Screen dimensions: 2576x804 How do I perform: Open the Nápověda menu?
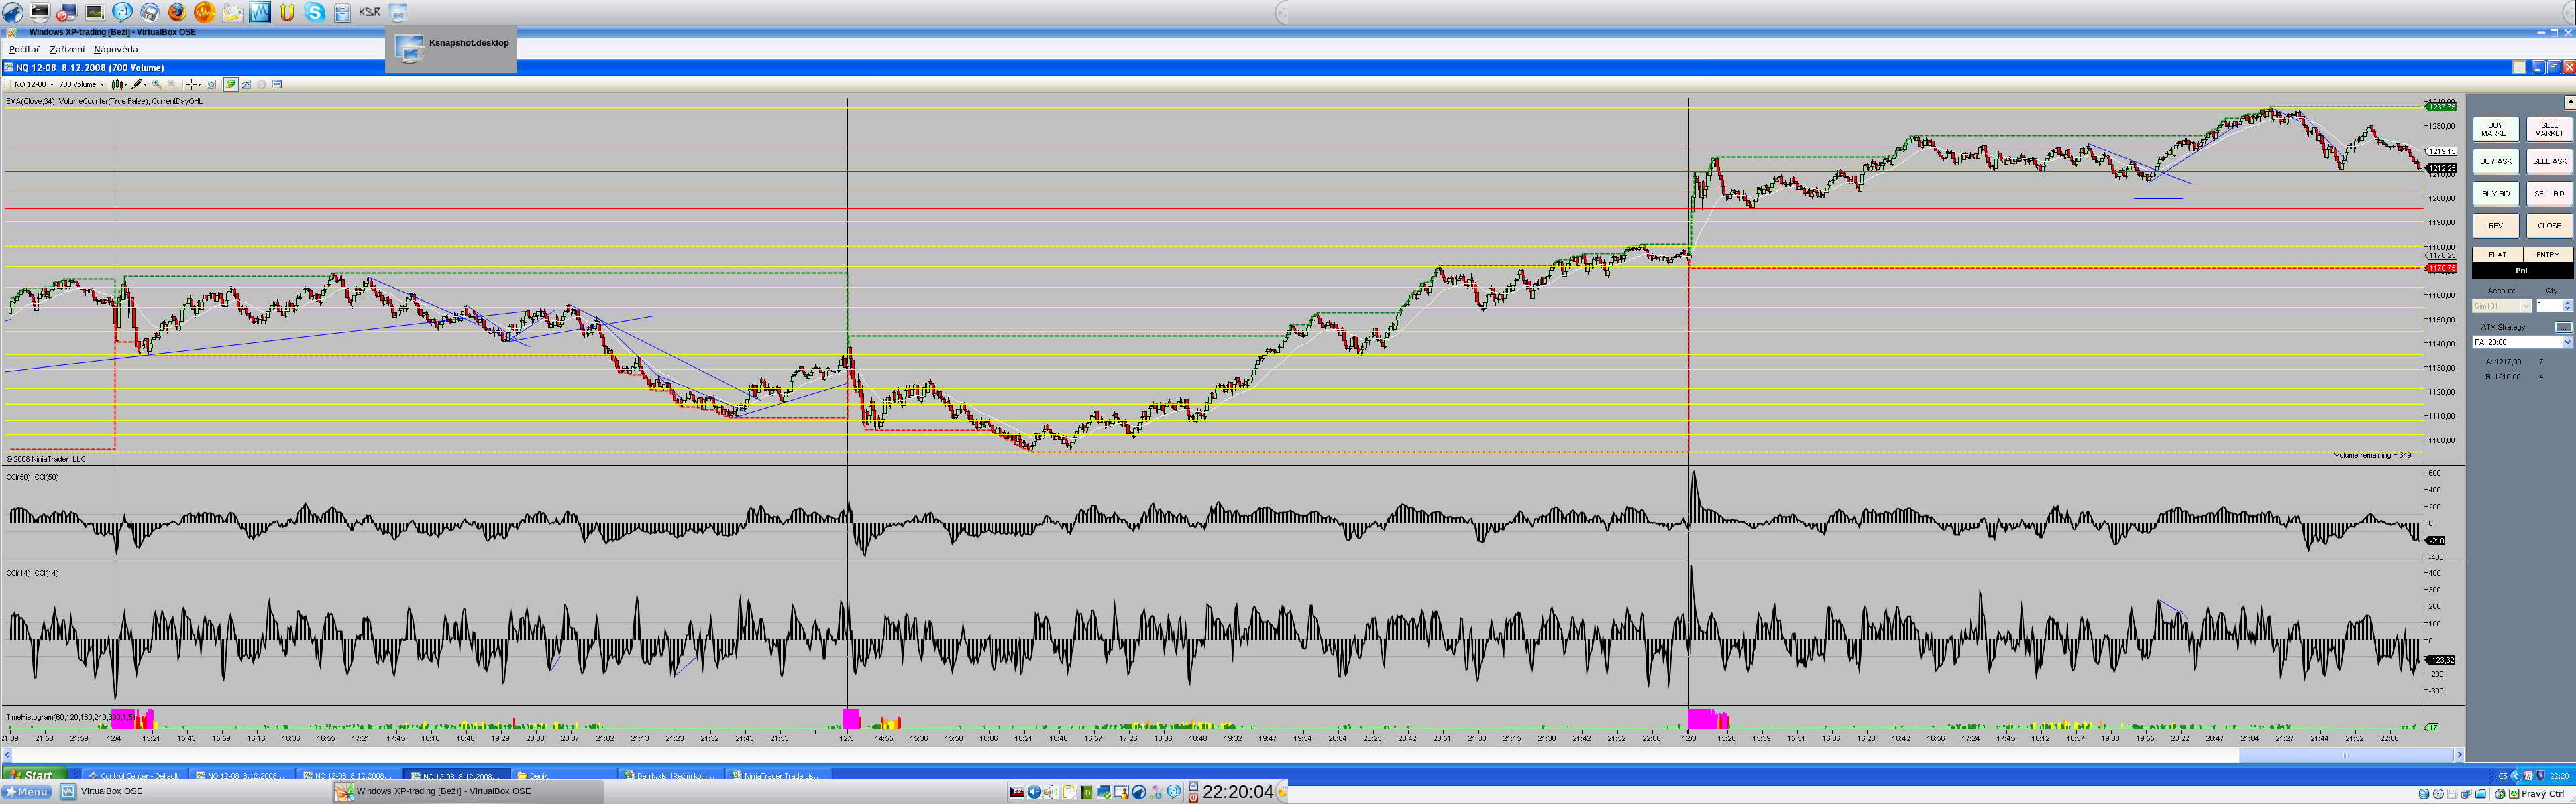click(116, 49)
